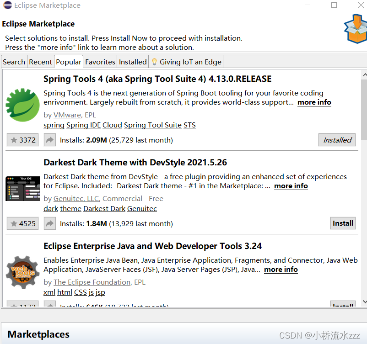Star Darkest Dark Theme with 4525 favorites
The image size is (367, 344).
coord(23,224)
